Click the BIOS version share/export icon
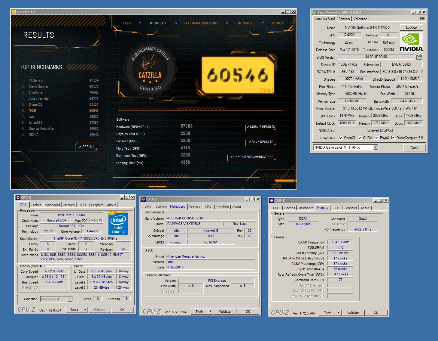 pyautogui.click(x=419, y=57)
